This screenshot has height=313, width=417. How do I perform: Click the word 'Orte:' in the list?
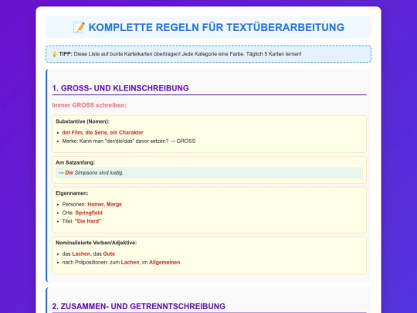coord(68,213)
